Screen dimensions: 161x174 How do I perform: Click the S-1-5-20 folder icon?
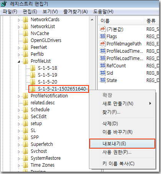(33, 82)
